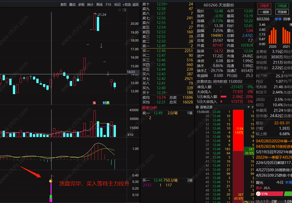Image resolution: width=292 pixels, height=203 pixels.
Task: Open 22年5月05日解禁 notice
Action: point(274,163)
